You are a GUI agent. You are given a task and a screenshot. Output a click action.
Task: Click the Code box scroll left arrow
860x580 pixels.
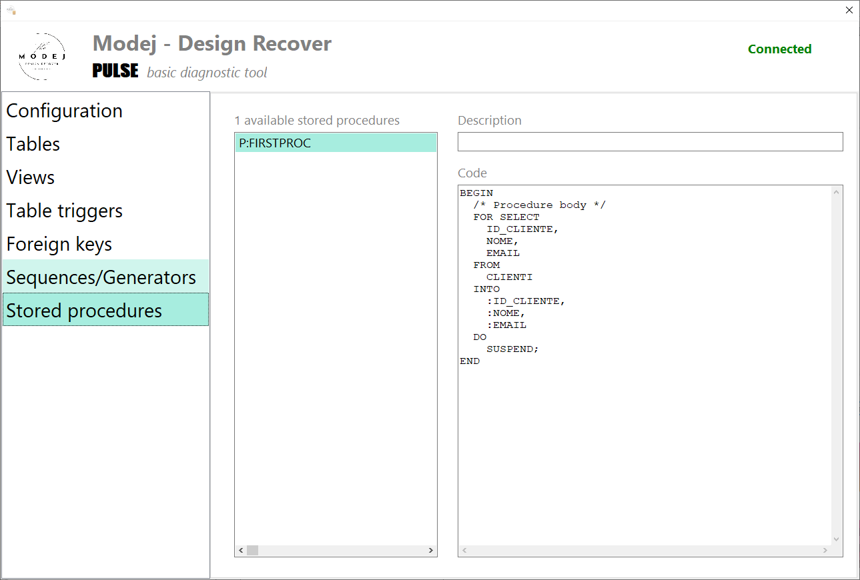(465, 551)
